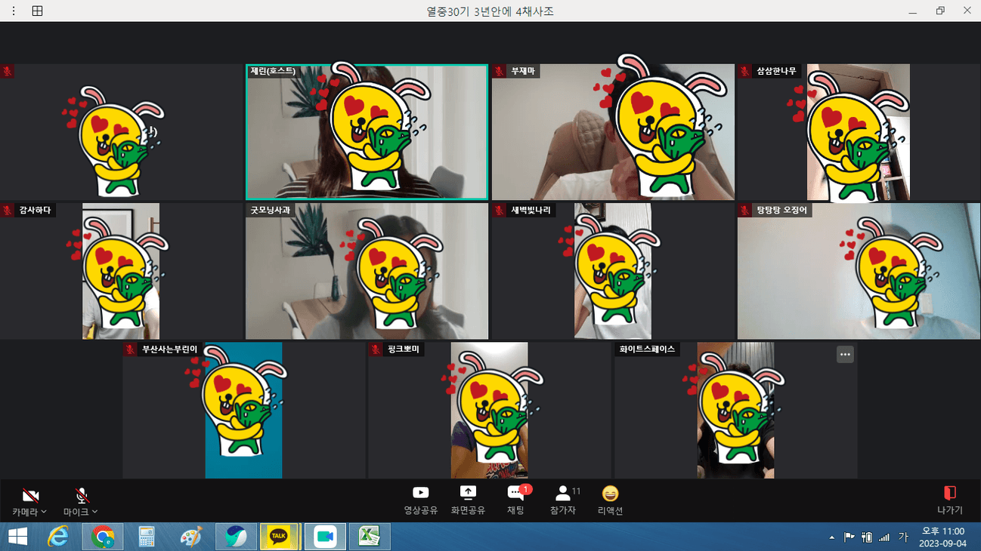Open more options on 화이트스페이스 tile

click(845, 355)
